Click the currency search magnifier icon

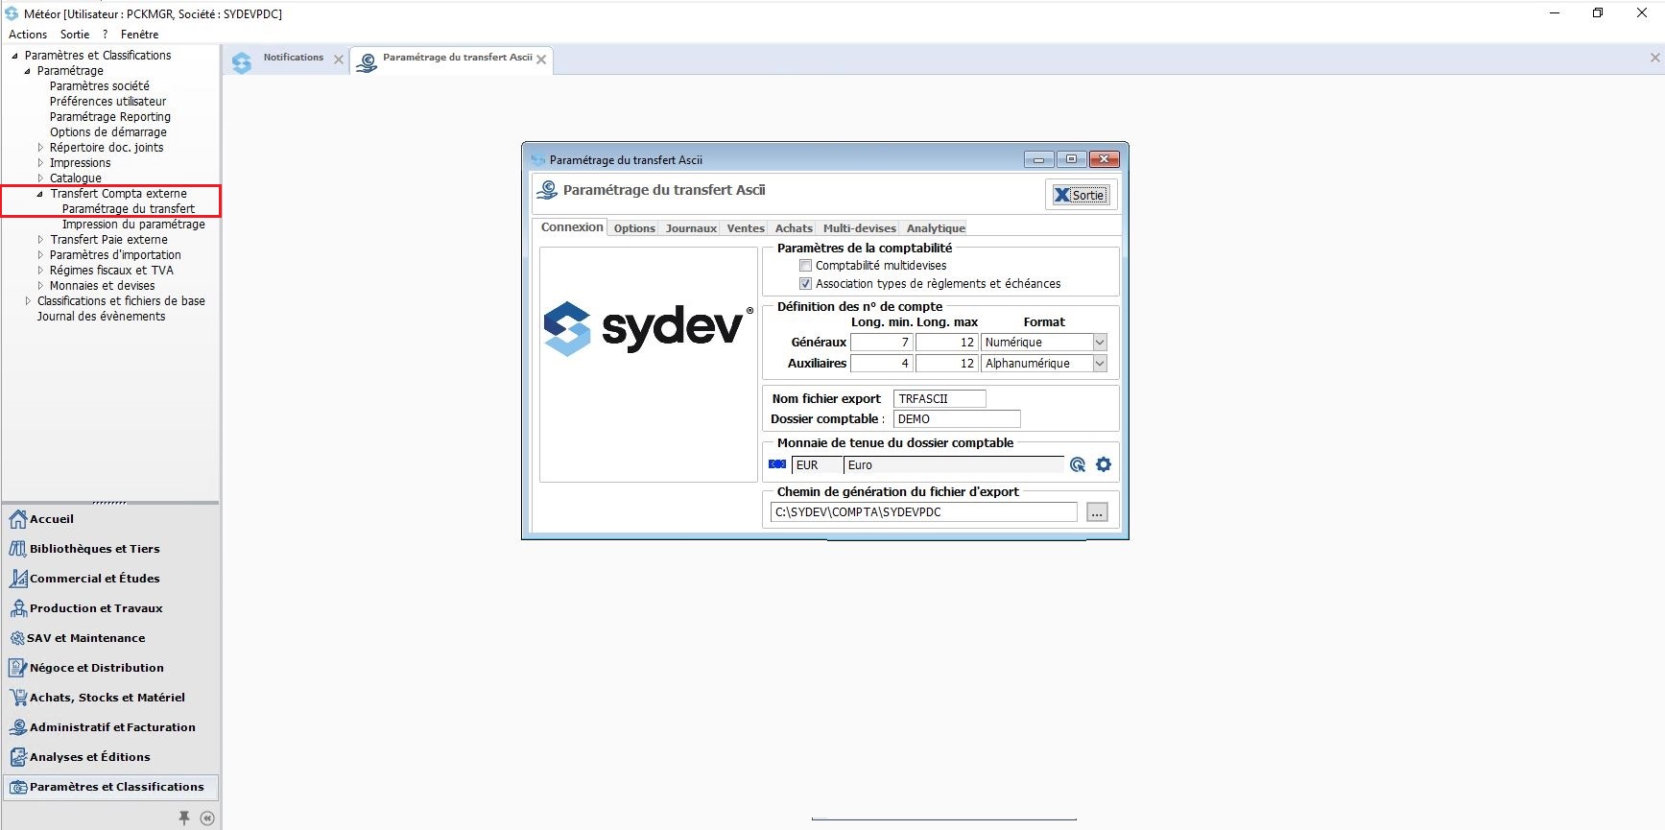coord(1078,464)
